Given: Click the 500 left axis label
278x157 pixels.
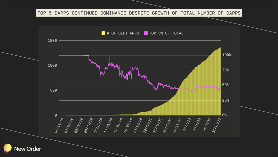Looking at the screenshot, I should tap(53, 90).
